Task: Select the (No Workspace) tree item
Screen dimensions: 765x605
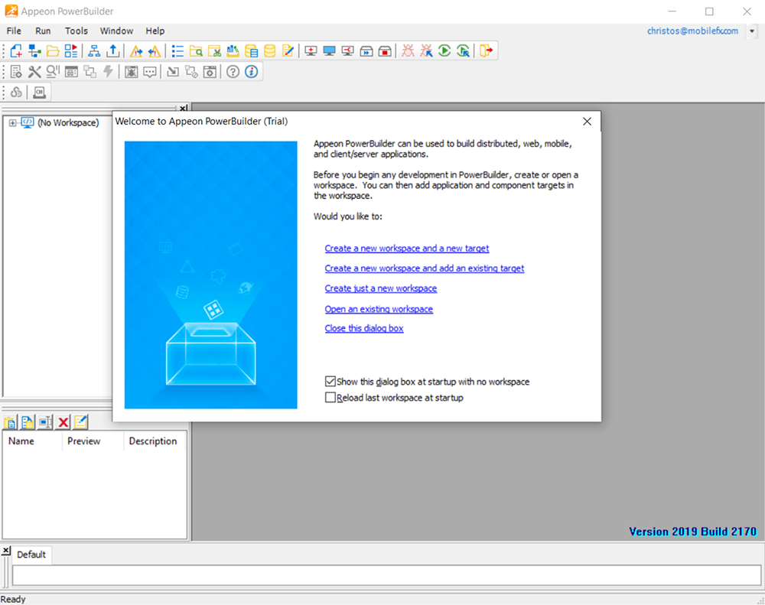Action: click(x=68, y=123)
